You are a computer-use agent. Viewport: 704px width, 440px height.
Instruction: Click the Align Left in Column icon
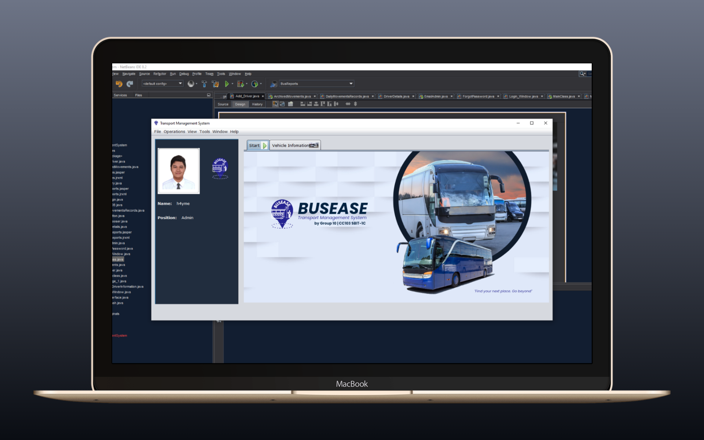pos(302,104)
